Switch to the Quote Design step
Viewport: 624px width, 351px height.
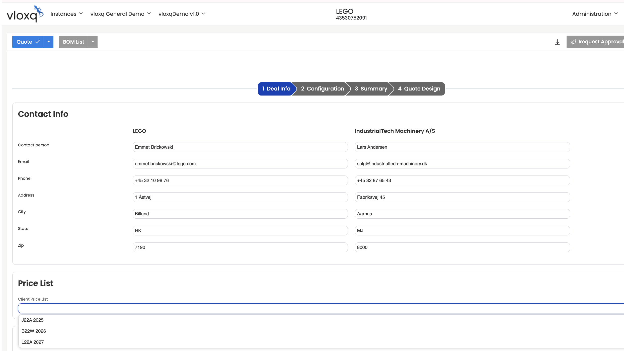point(419,89)
